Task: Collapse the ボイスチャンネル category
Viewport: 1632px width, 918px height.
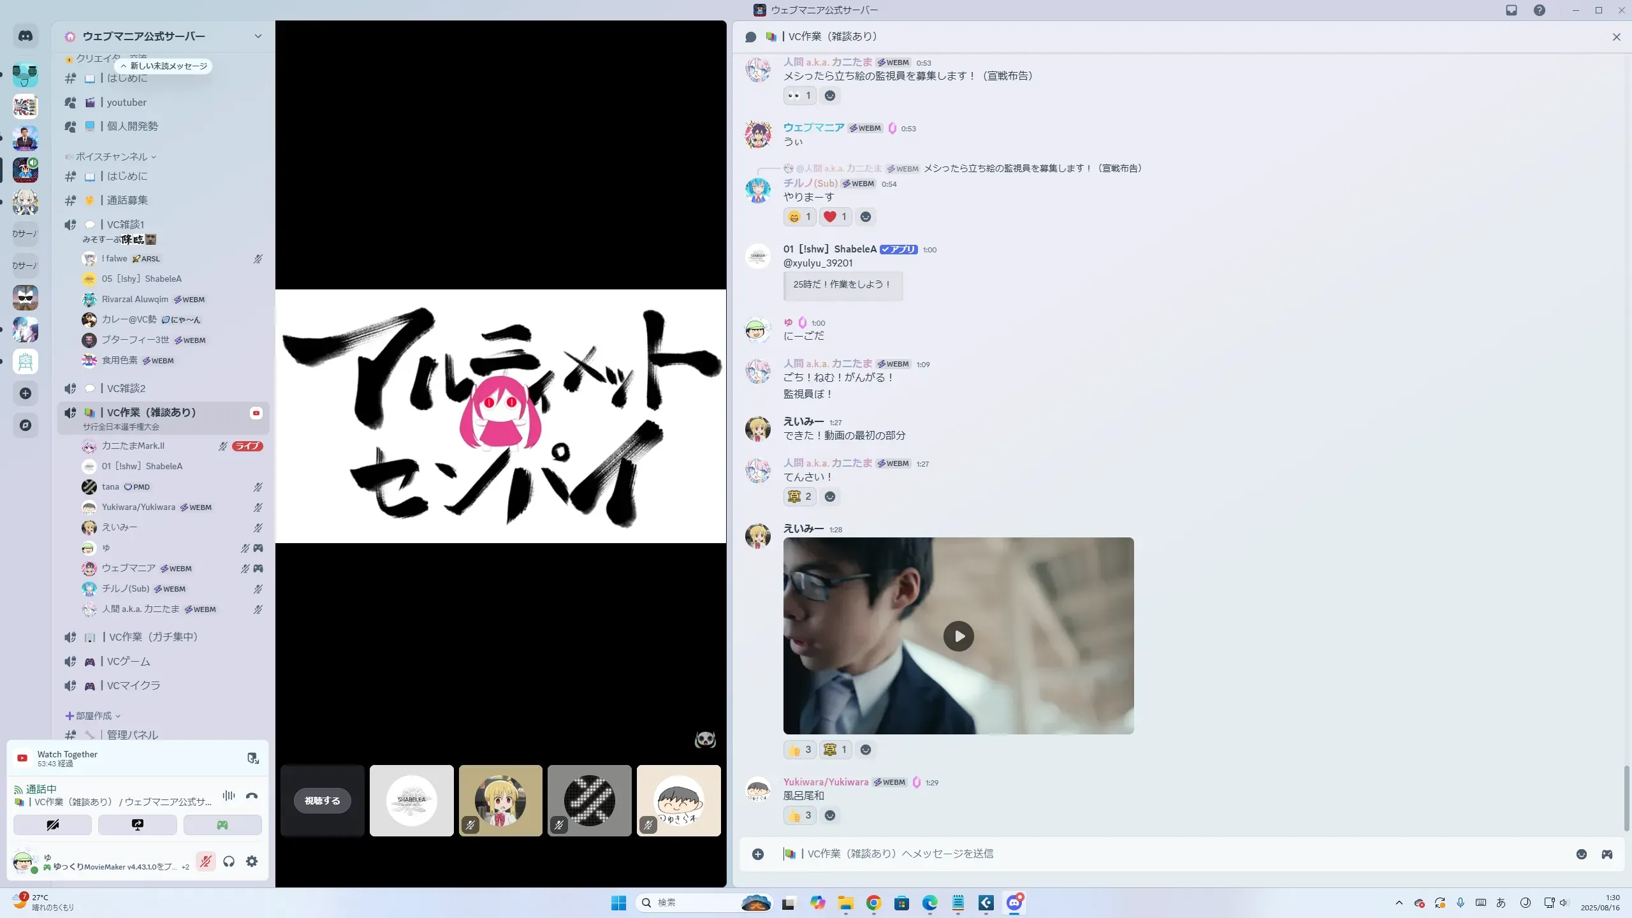Action: [112, 157]
